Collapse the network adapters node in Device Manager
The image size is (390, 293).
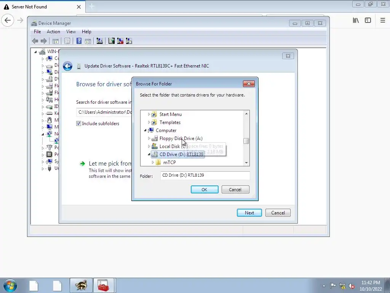[43, 134]
